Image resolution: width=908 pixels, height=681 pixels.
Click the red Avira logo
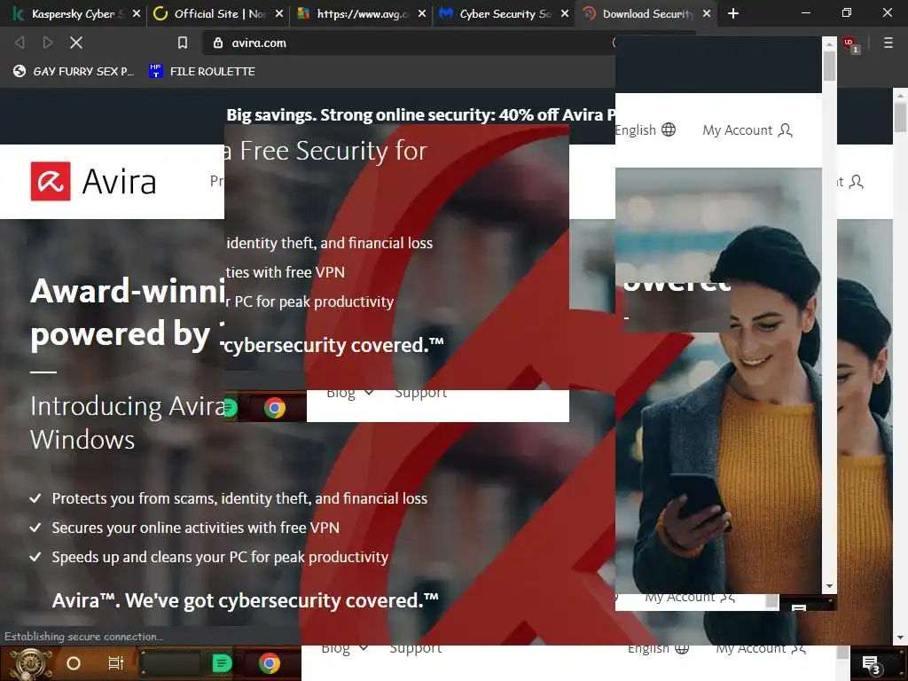point(51,181)
